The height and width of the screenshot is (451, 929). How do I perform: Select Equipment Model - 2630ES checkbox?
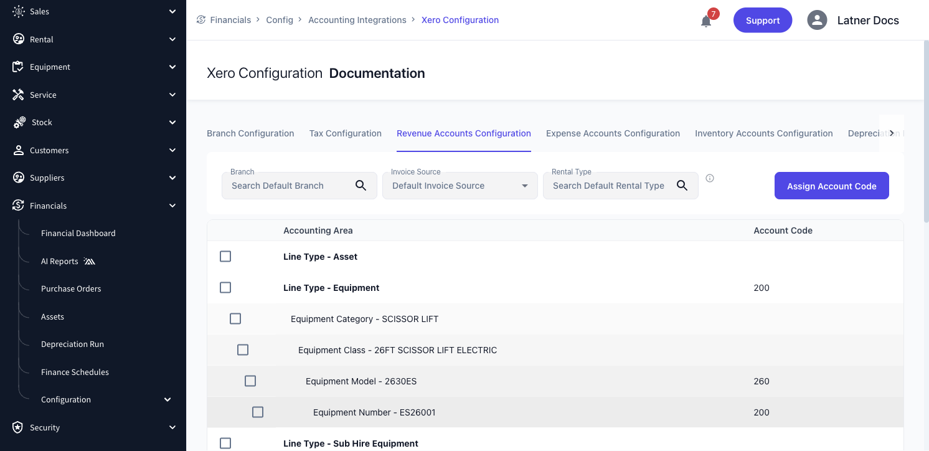click(x=250, y=381)
